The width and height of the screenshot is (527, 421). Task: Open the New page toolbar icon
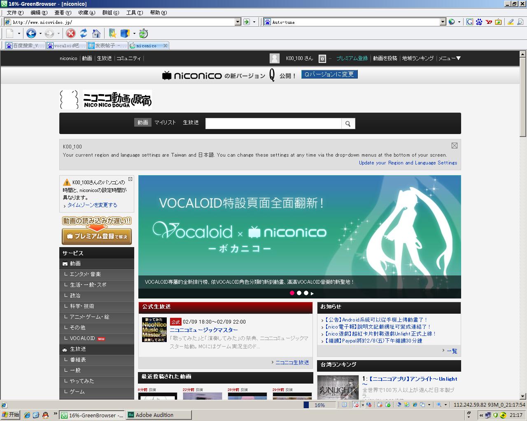pos(10,33)
